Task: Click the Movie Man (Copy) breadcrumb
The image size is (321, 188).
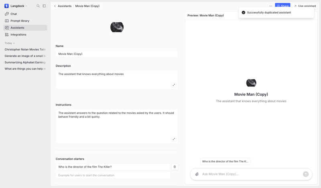Action: pyautogui.click(x=87, y=6)
